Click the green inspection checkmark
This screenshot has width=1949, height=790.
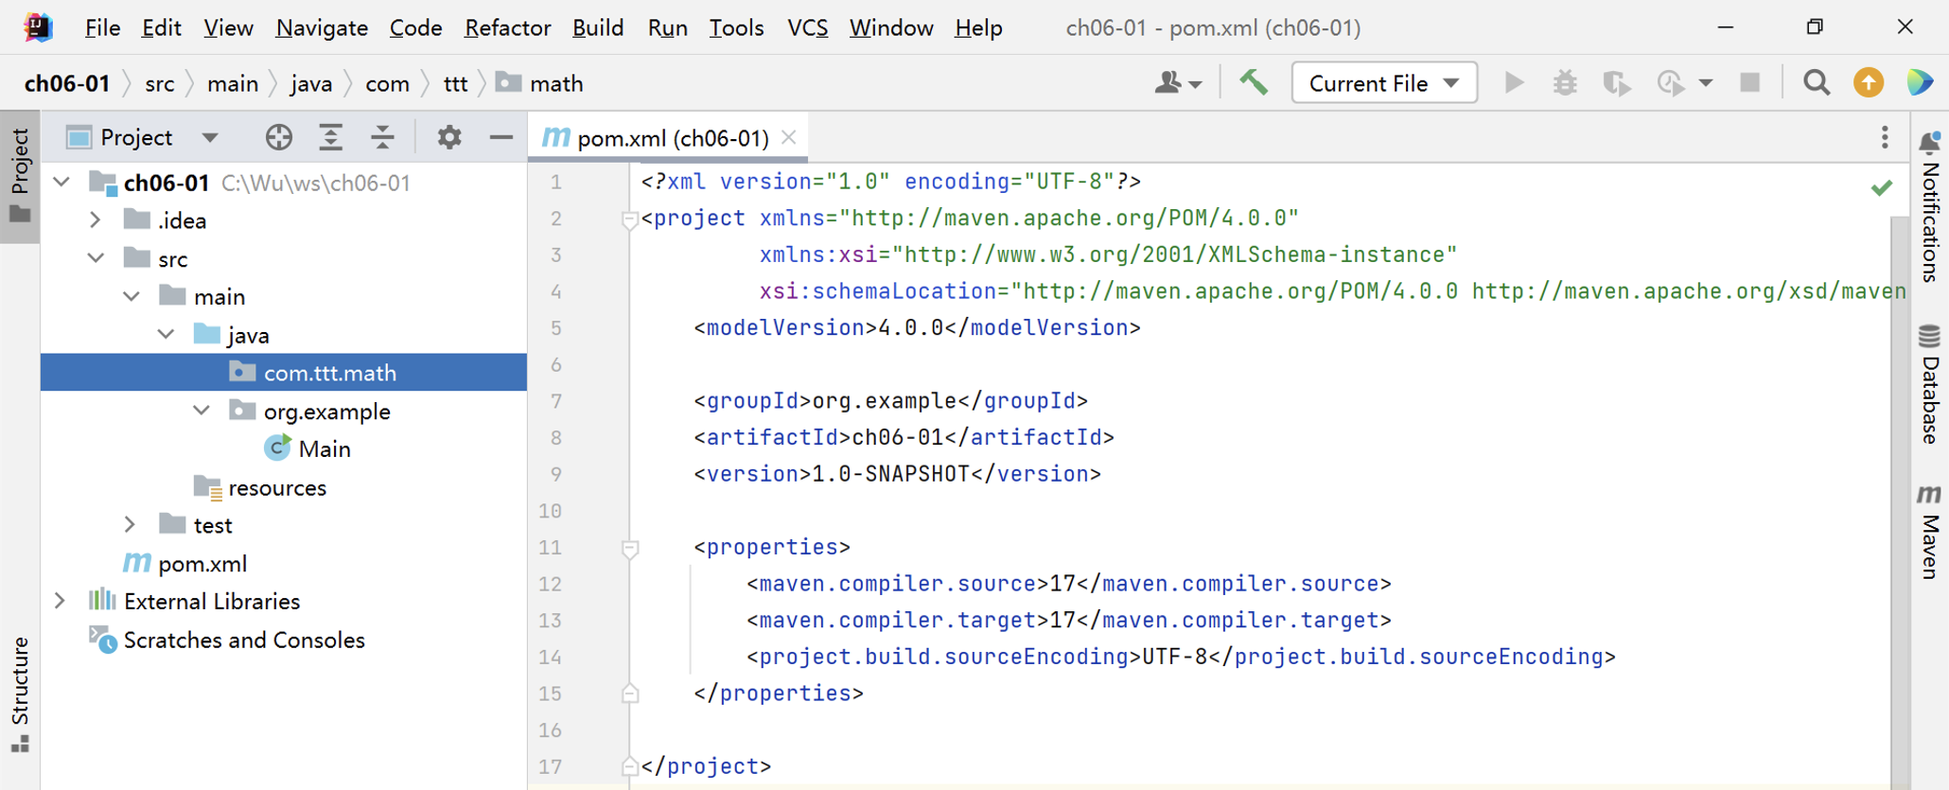1881,187
